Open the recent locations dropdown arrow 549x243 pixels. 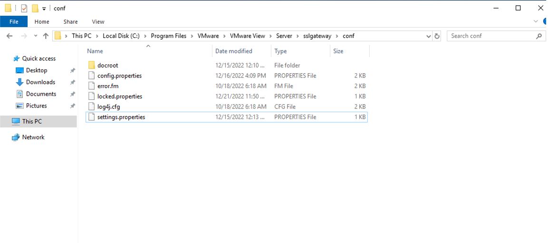pos(35,36)
